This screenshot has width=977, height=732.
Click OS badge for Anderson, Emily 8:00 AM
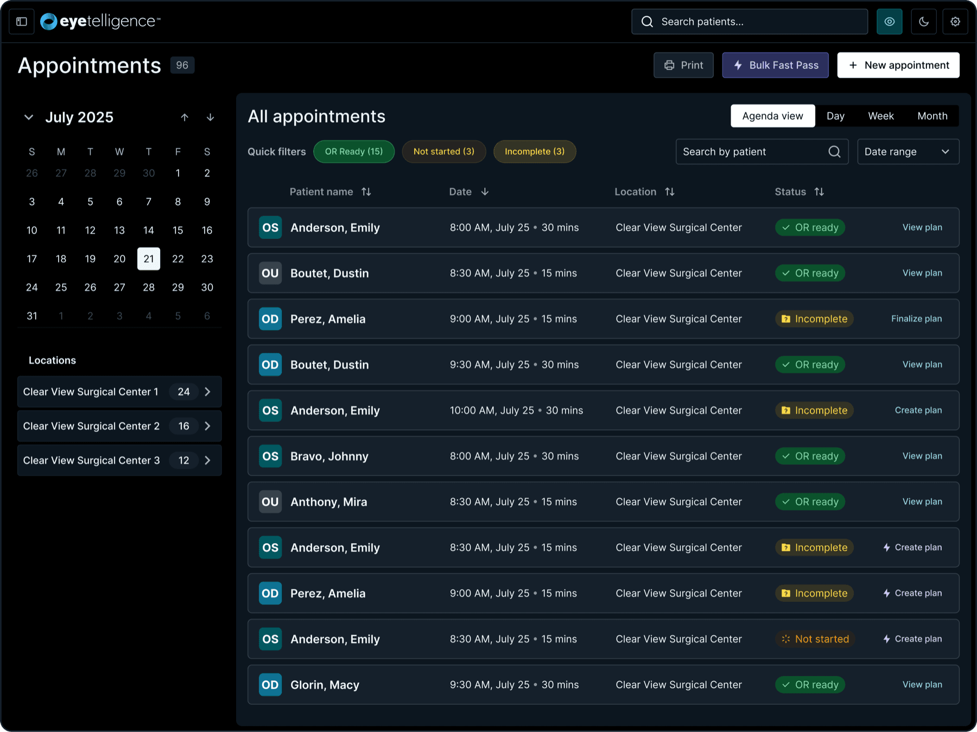click(x=270, y=227)
